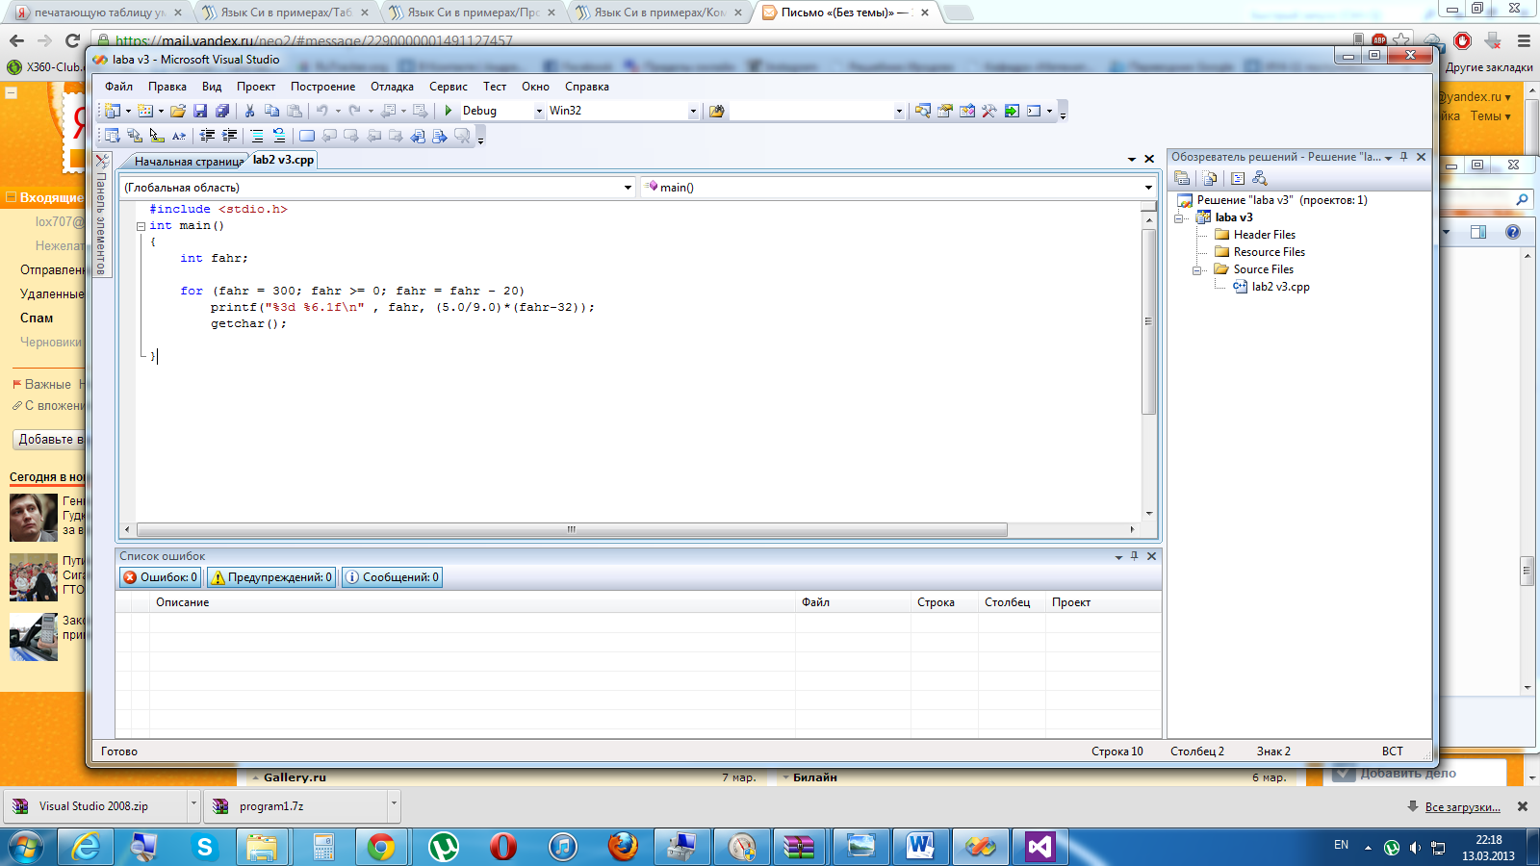This screenshot has height=866, width=1540.
Task: Comment out selected lines icon
Action: click(257, 136)
